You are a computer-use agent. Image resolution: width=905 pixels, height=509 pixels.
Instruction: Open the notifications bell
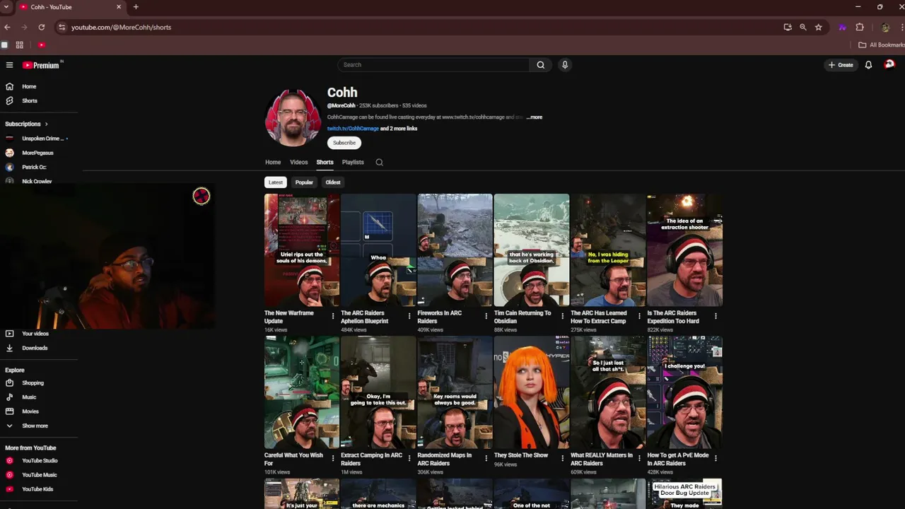click(x=868, y=65)
